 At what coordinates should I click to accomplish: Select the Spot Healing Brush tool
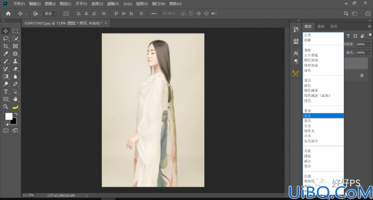pyautogui.click(x=15, y=54)
